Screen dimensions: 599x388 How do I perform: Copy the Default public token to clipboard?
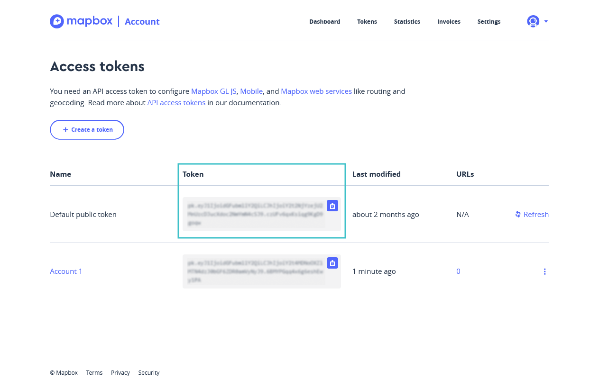tap(332, 205)
